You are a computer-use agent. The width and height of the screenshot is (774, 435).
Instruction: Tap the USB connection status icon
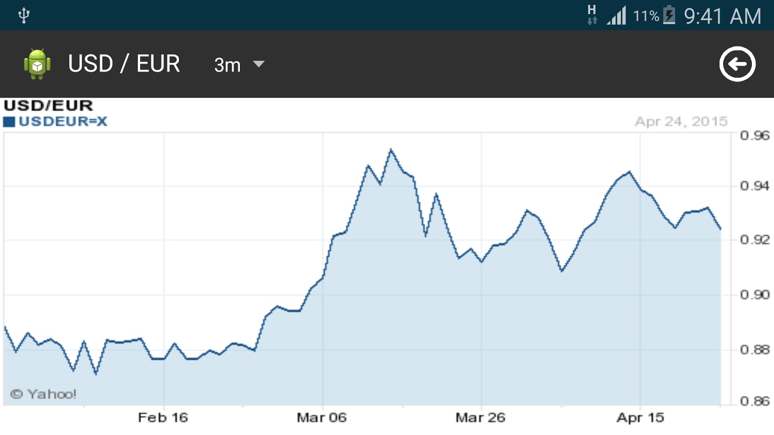point(24,15)
